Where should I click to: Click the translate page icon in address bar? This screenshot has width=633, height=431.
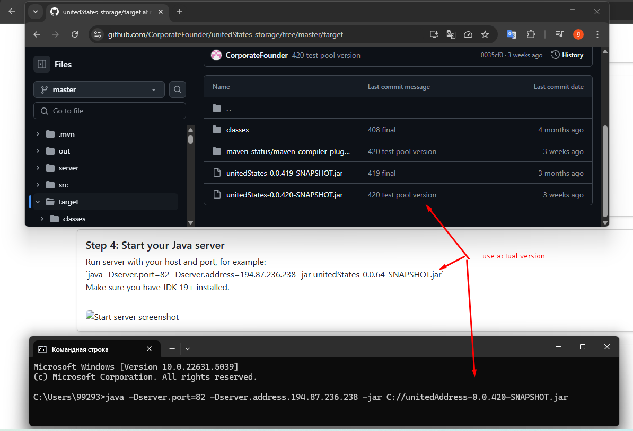451,34
